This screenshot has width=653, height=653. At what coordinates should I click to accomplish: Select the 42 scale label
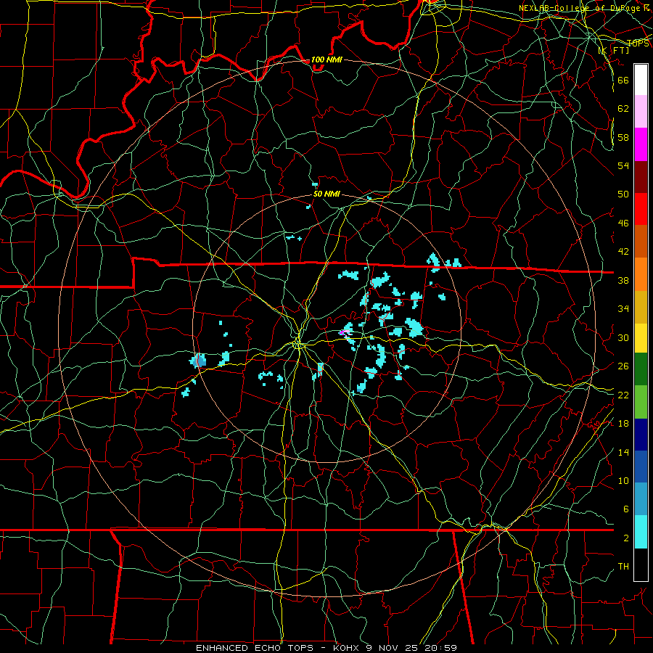coord(623,251)
